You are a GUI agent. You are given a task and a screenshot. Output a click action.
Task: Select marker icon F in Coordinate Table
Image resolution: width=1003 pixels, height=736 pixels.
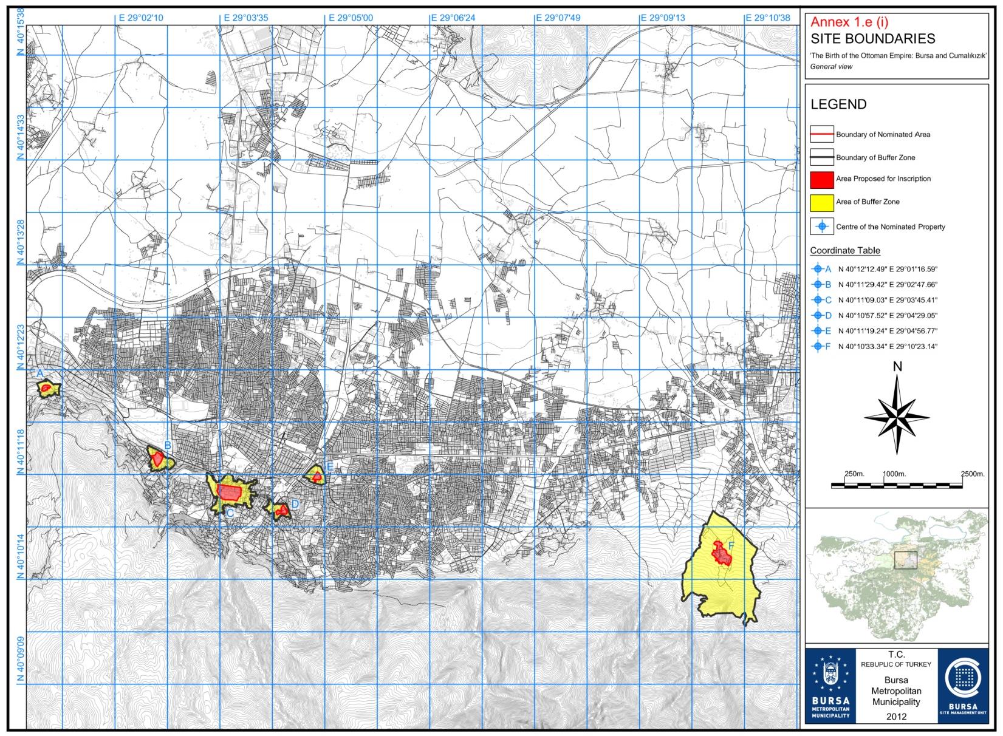pyautogui.click(x=818, y=347)
